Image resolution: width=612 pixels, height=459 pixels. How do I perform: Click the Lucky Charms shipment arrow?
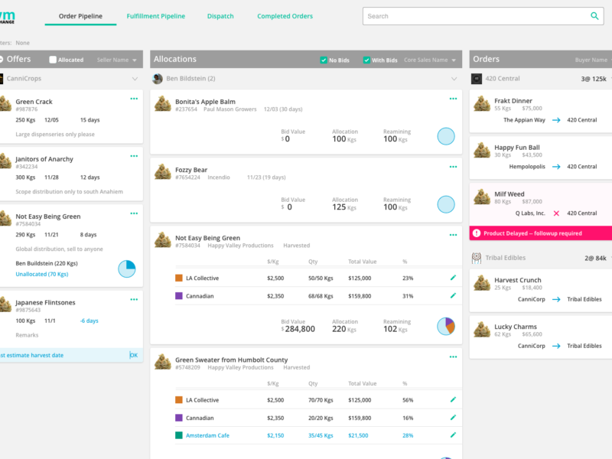click(x=556, y=346)
